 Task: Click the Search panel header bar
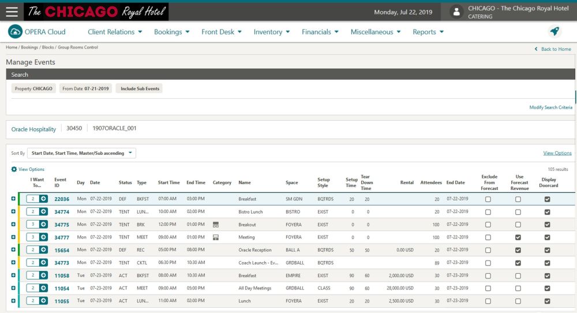[290, 74]
